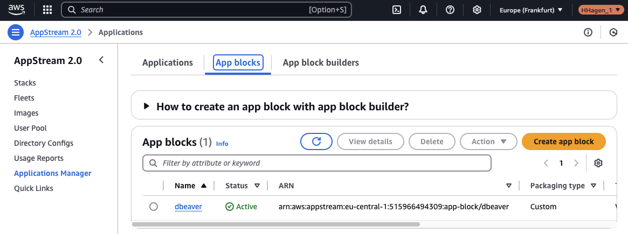Image resolution: width=628 pixels, height=234 pixels.
Task: Sort table by ARN column
Action: (x=509, y=186)
